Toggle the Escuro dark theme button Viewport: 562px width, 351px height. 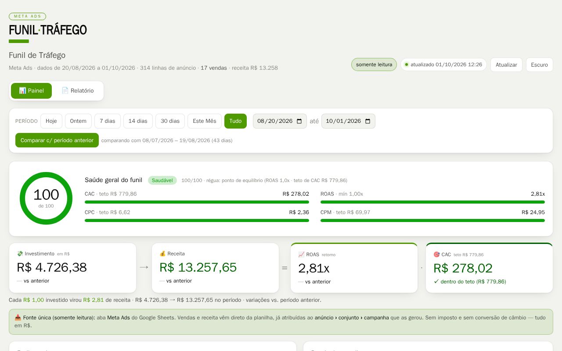pos(539,64)
